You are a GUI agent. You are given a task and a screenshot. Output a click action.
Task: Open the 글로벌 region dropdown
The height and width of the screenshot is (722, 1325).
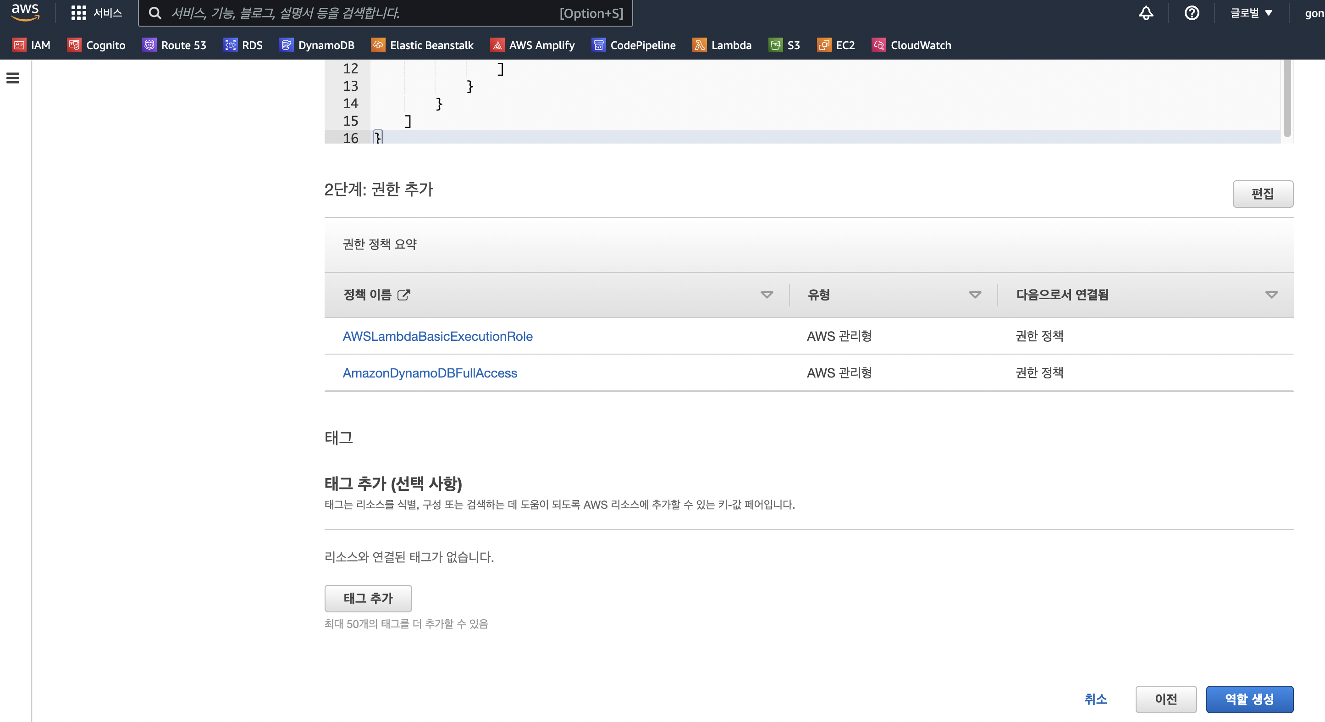1250,13
